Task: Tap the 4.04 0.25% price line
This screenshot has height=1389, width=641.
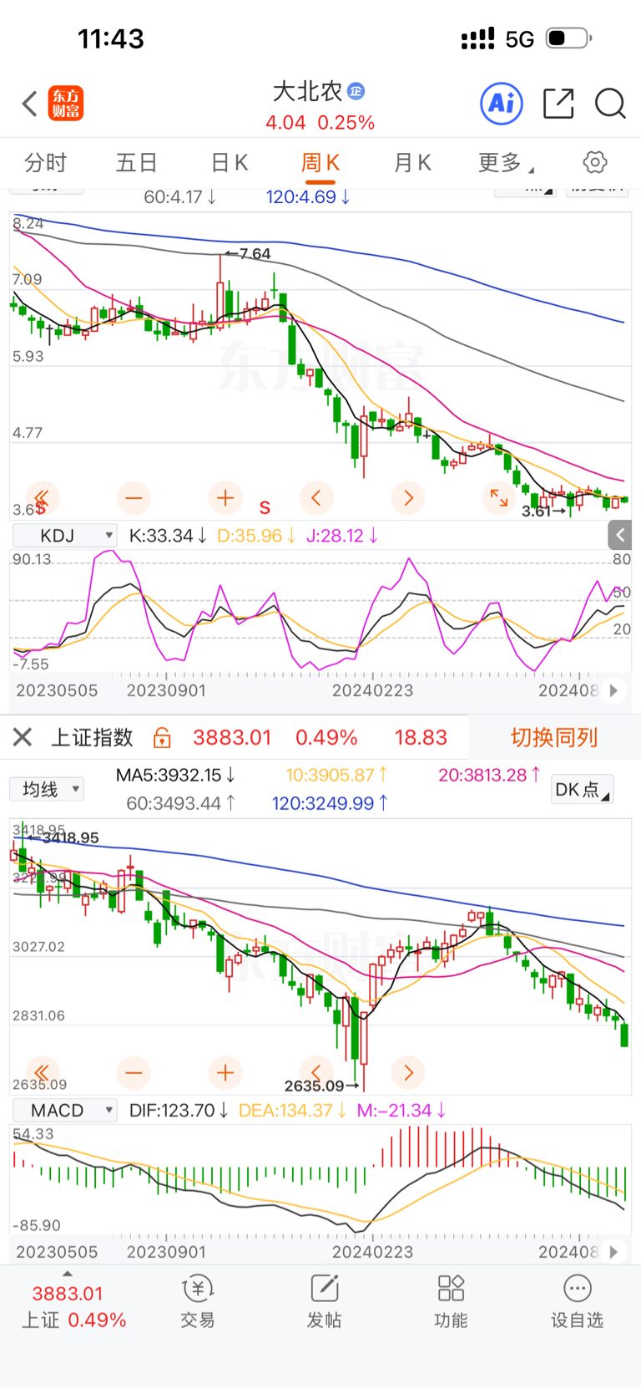Action: click(320, 123)
